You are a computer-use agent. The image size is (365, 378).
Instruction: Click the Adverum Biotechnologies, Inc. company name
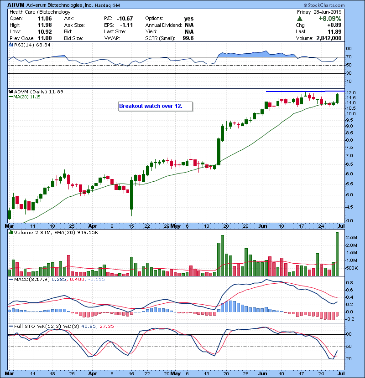[59, 5]
